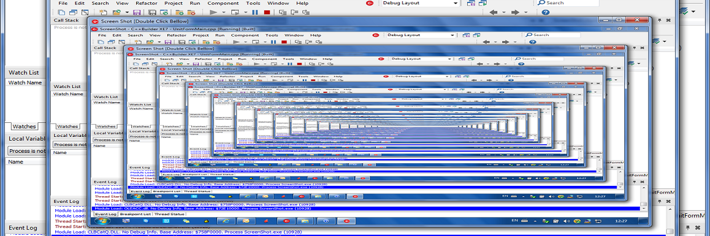Click the leftmost, largest 'Watch Name' column header
Image resolution: width=710 pixels, height=236 pixels.
25,83
